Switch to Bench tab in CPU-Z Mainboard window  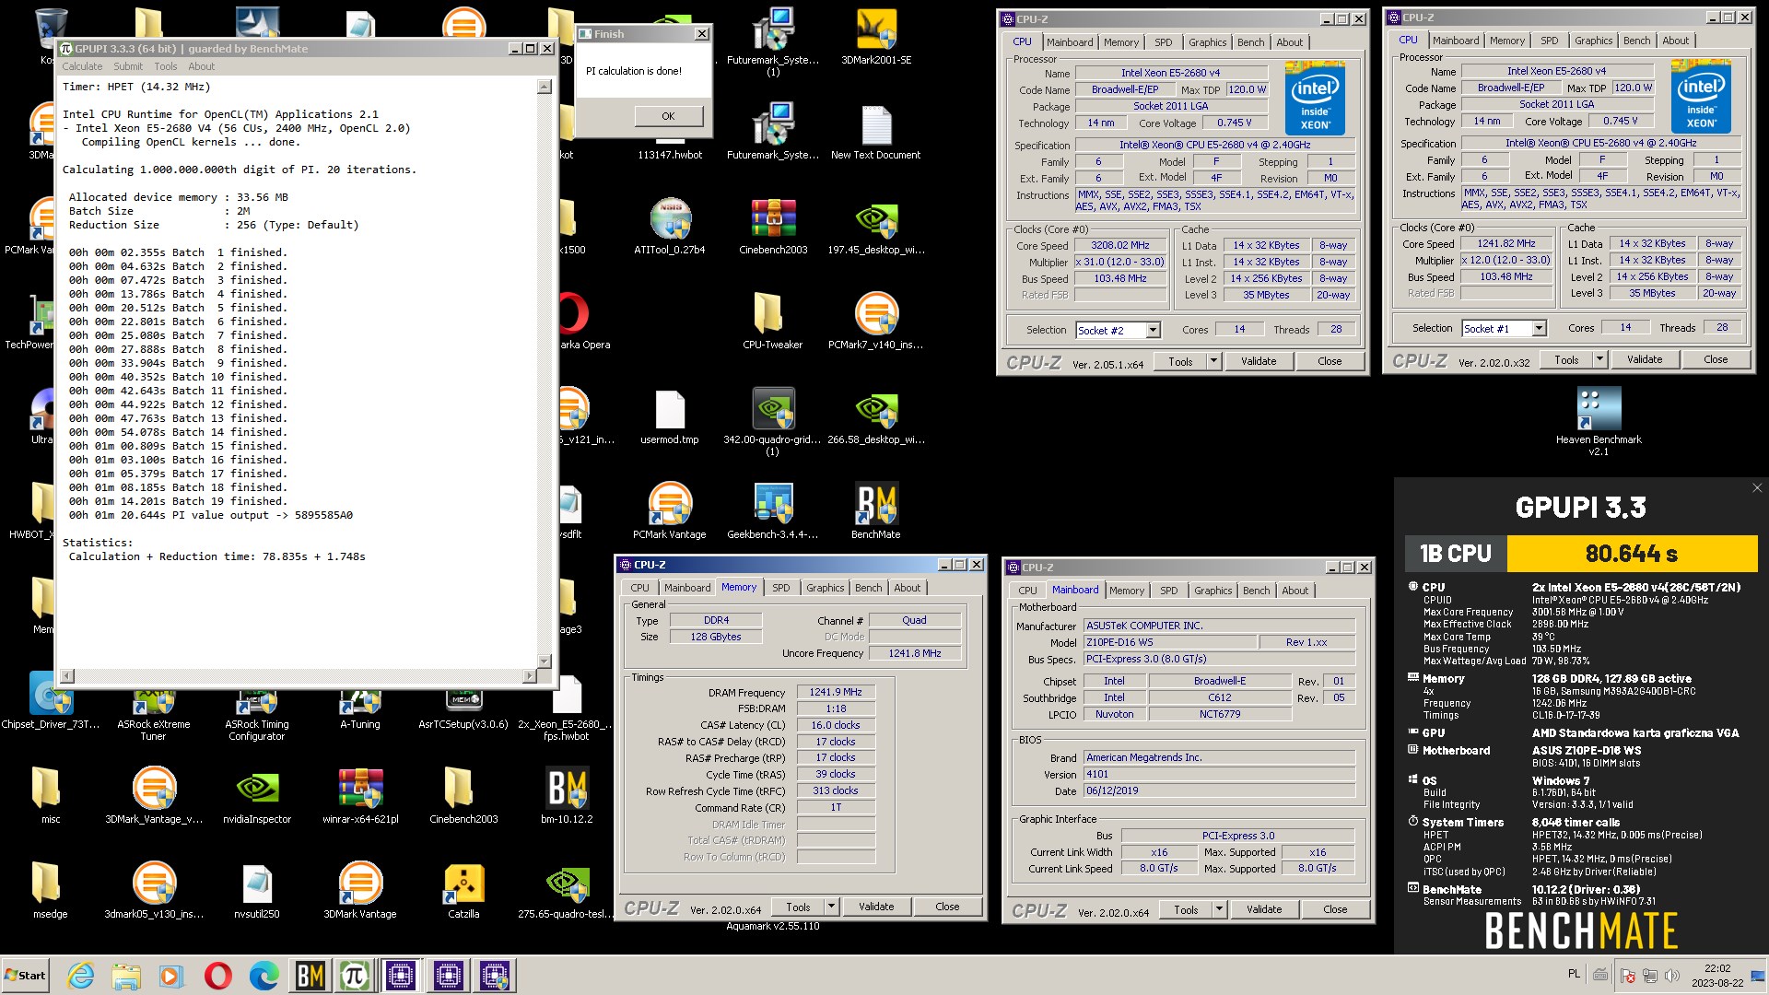(x=1256, y=591)
